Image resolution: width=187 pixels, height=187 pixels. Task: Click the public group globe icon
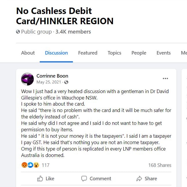point(18,32)
